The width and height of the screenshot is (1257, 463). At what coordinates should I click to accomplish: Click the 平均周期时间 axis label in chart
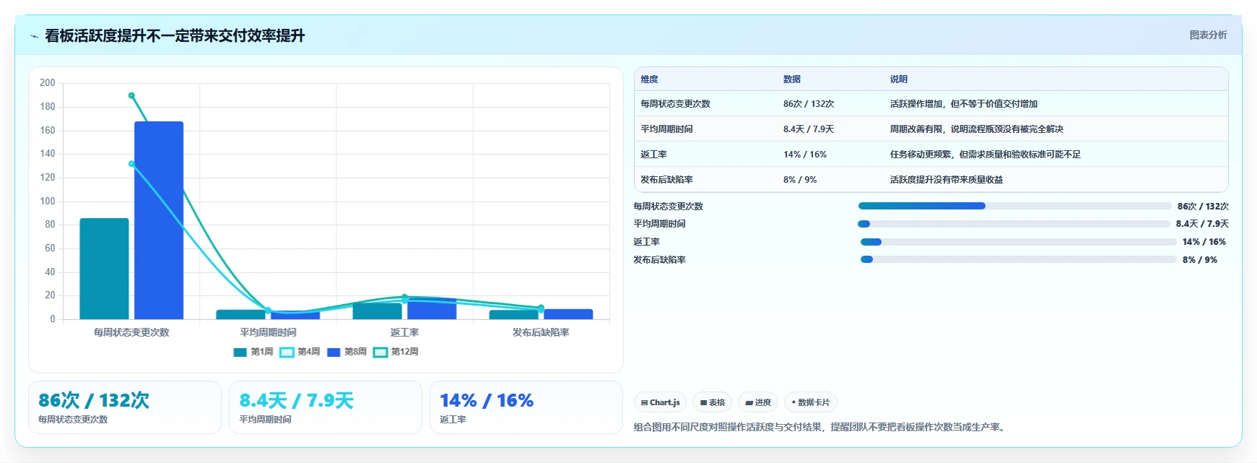click(x=268, y=332)
